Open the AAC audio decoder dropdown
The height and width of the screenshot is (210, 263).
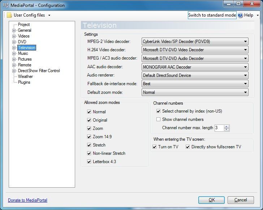(195, 67)
